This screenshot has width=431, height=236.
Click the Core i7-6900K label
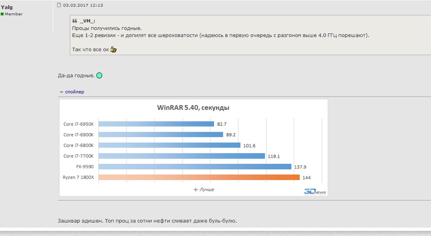78,135
